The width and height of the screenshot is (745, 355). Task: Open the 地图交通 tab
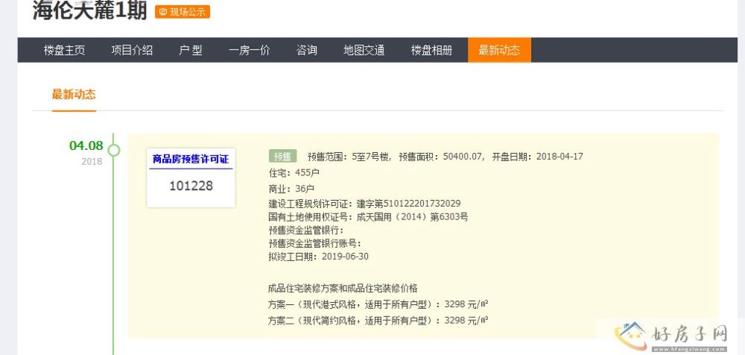364,51
